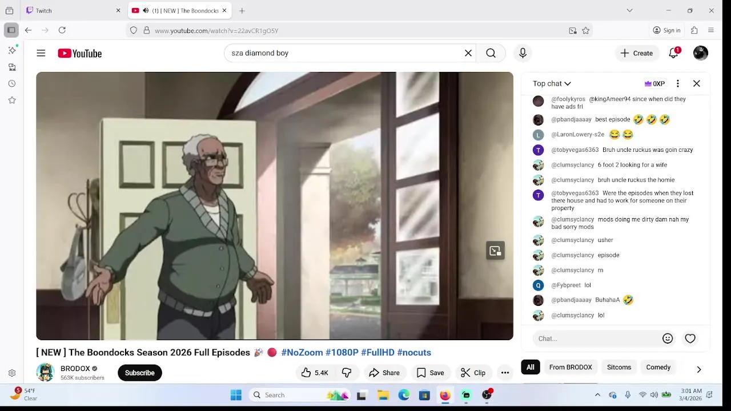The width and height of the screenshot is (731, 411).
Task: Go to YouTube home via logo
Action: pos(80,53)
